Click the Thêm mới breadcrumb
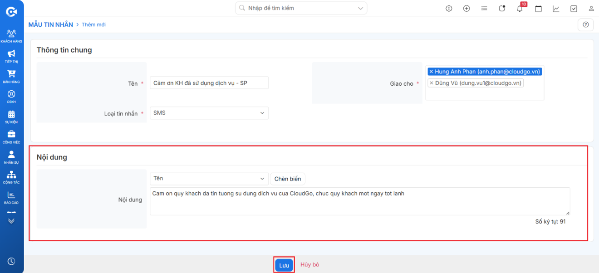This screenshot has height=273, width=599. (x=93, y=24)
